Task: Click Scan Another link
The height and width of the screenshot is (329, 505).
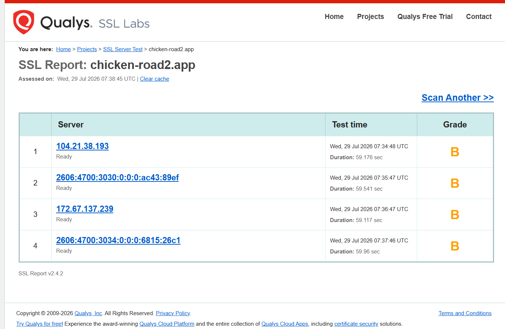Action: point(457,97)
